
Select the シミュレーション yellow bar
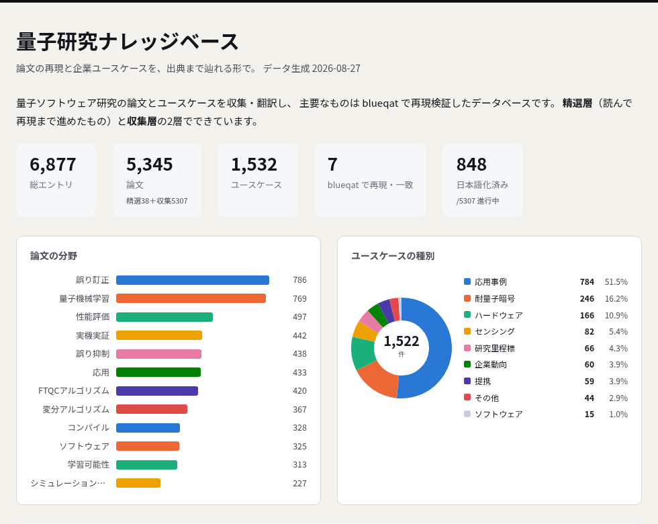pyautogui.click(x=138, y=483)
